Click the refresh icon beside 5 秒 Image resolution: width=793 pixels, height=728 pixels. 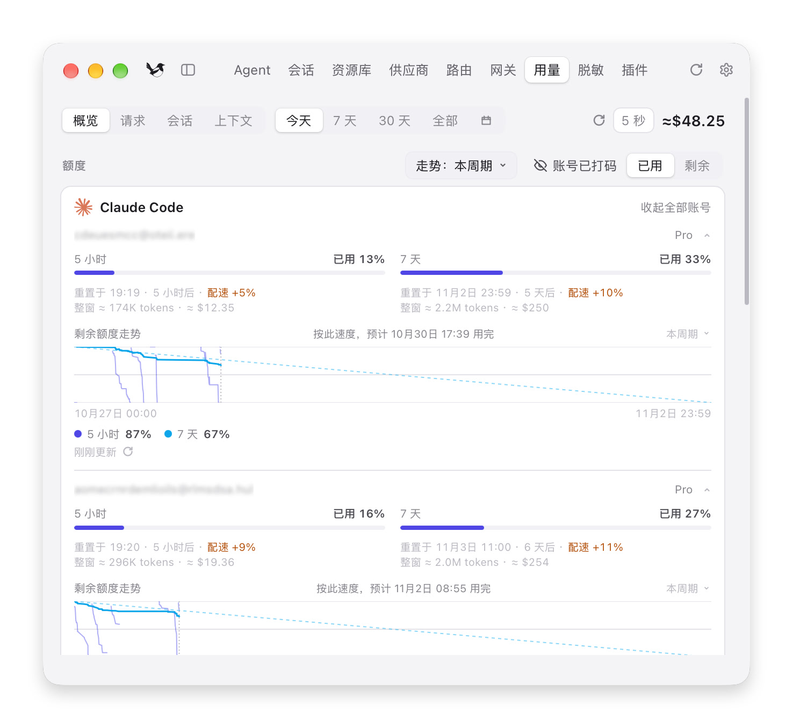tap(599, 120)
